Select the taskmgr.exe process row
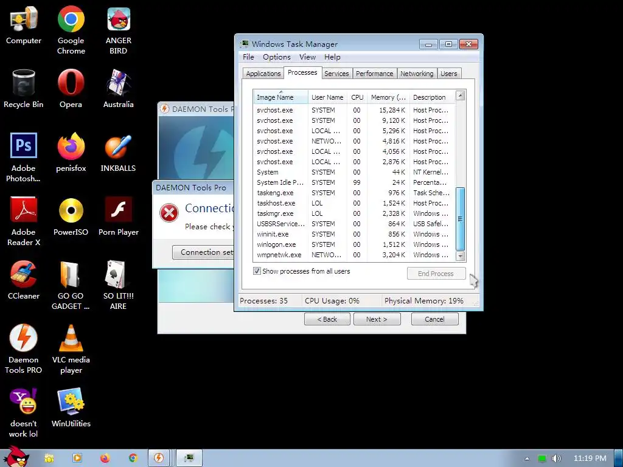This screenshot has width=623, height=467. [354, 213]
